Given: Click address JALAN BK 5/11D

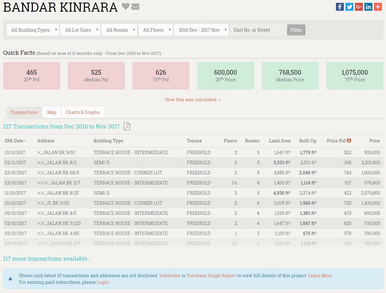Looking at the screenshot, I should pyautogui.click(x=59, y=223).
